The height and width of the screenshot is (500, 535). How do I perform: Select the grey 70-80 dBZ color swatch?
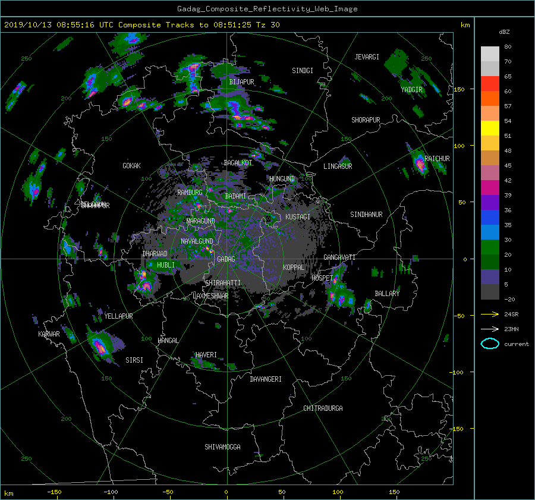(490, 54)
